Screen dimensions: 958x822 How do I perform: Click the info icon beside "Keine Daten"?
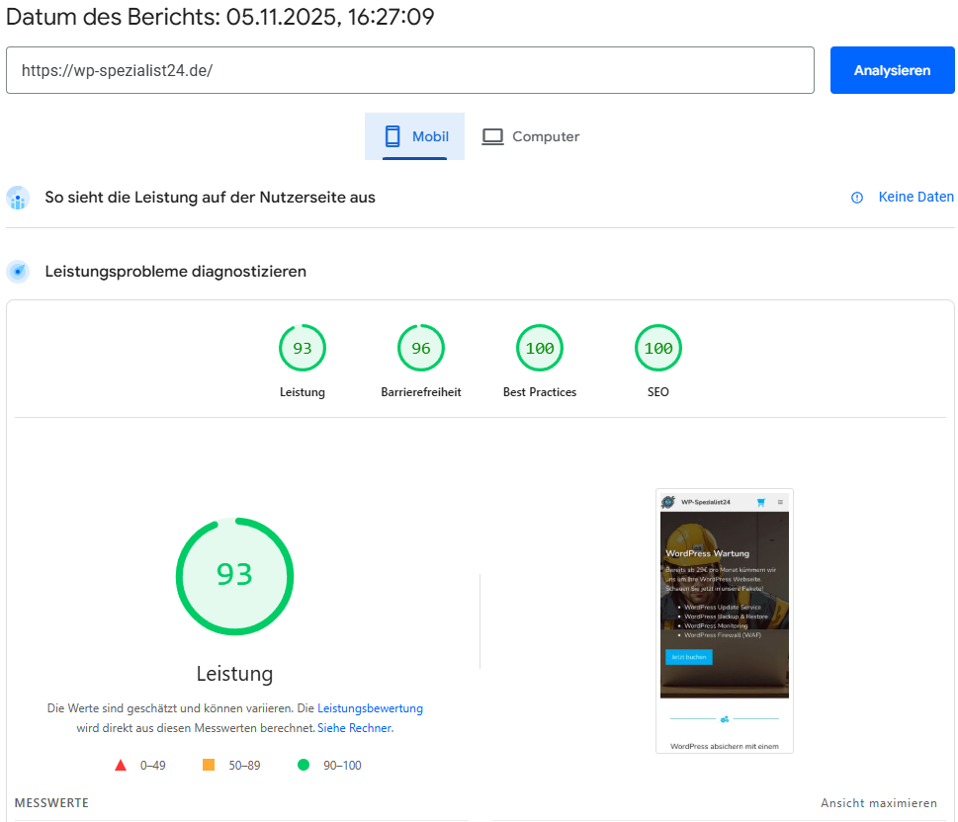pos(856,198)
